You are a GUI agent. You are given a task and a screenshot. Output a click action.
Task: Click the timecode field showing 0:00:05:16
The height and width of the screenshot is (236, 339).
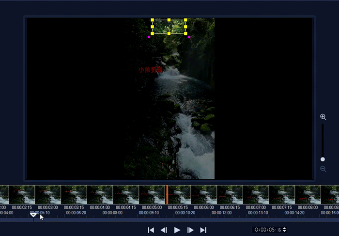[x=268, y=230]
